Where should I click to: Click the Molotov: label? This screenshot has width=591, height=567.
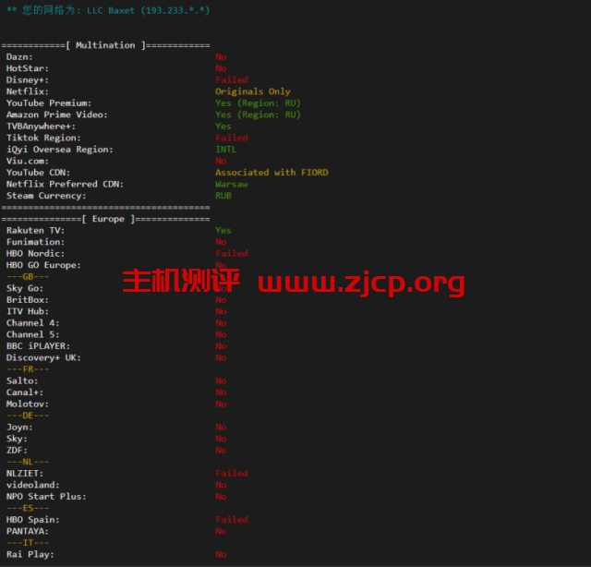pos(28,404)
